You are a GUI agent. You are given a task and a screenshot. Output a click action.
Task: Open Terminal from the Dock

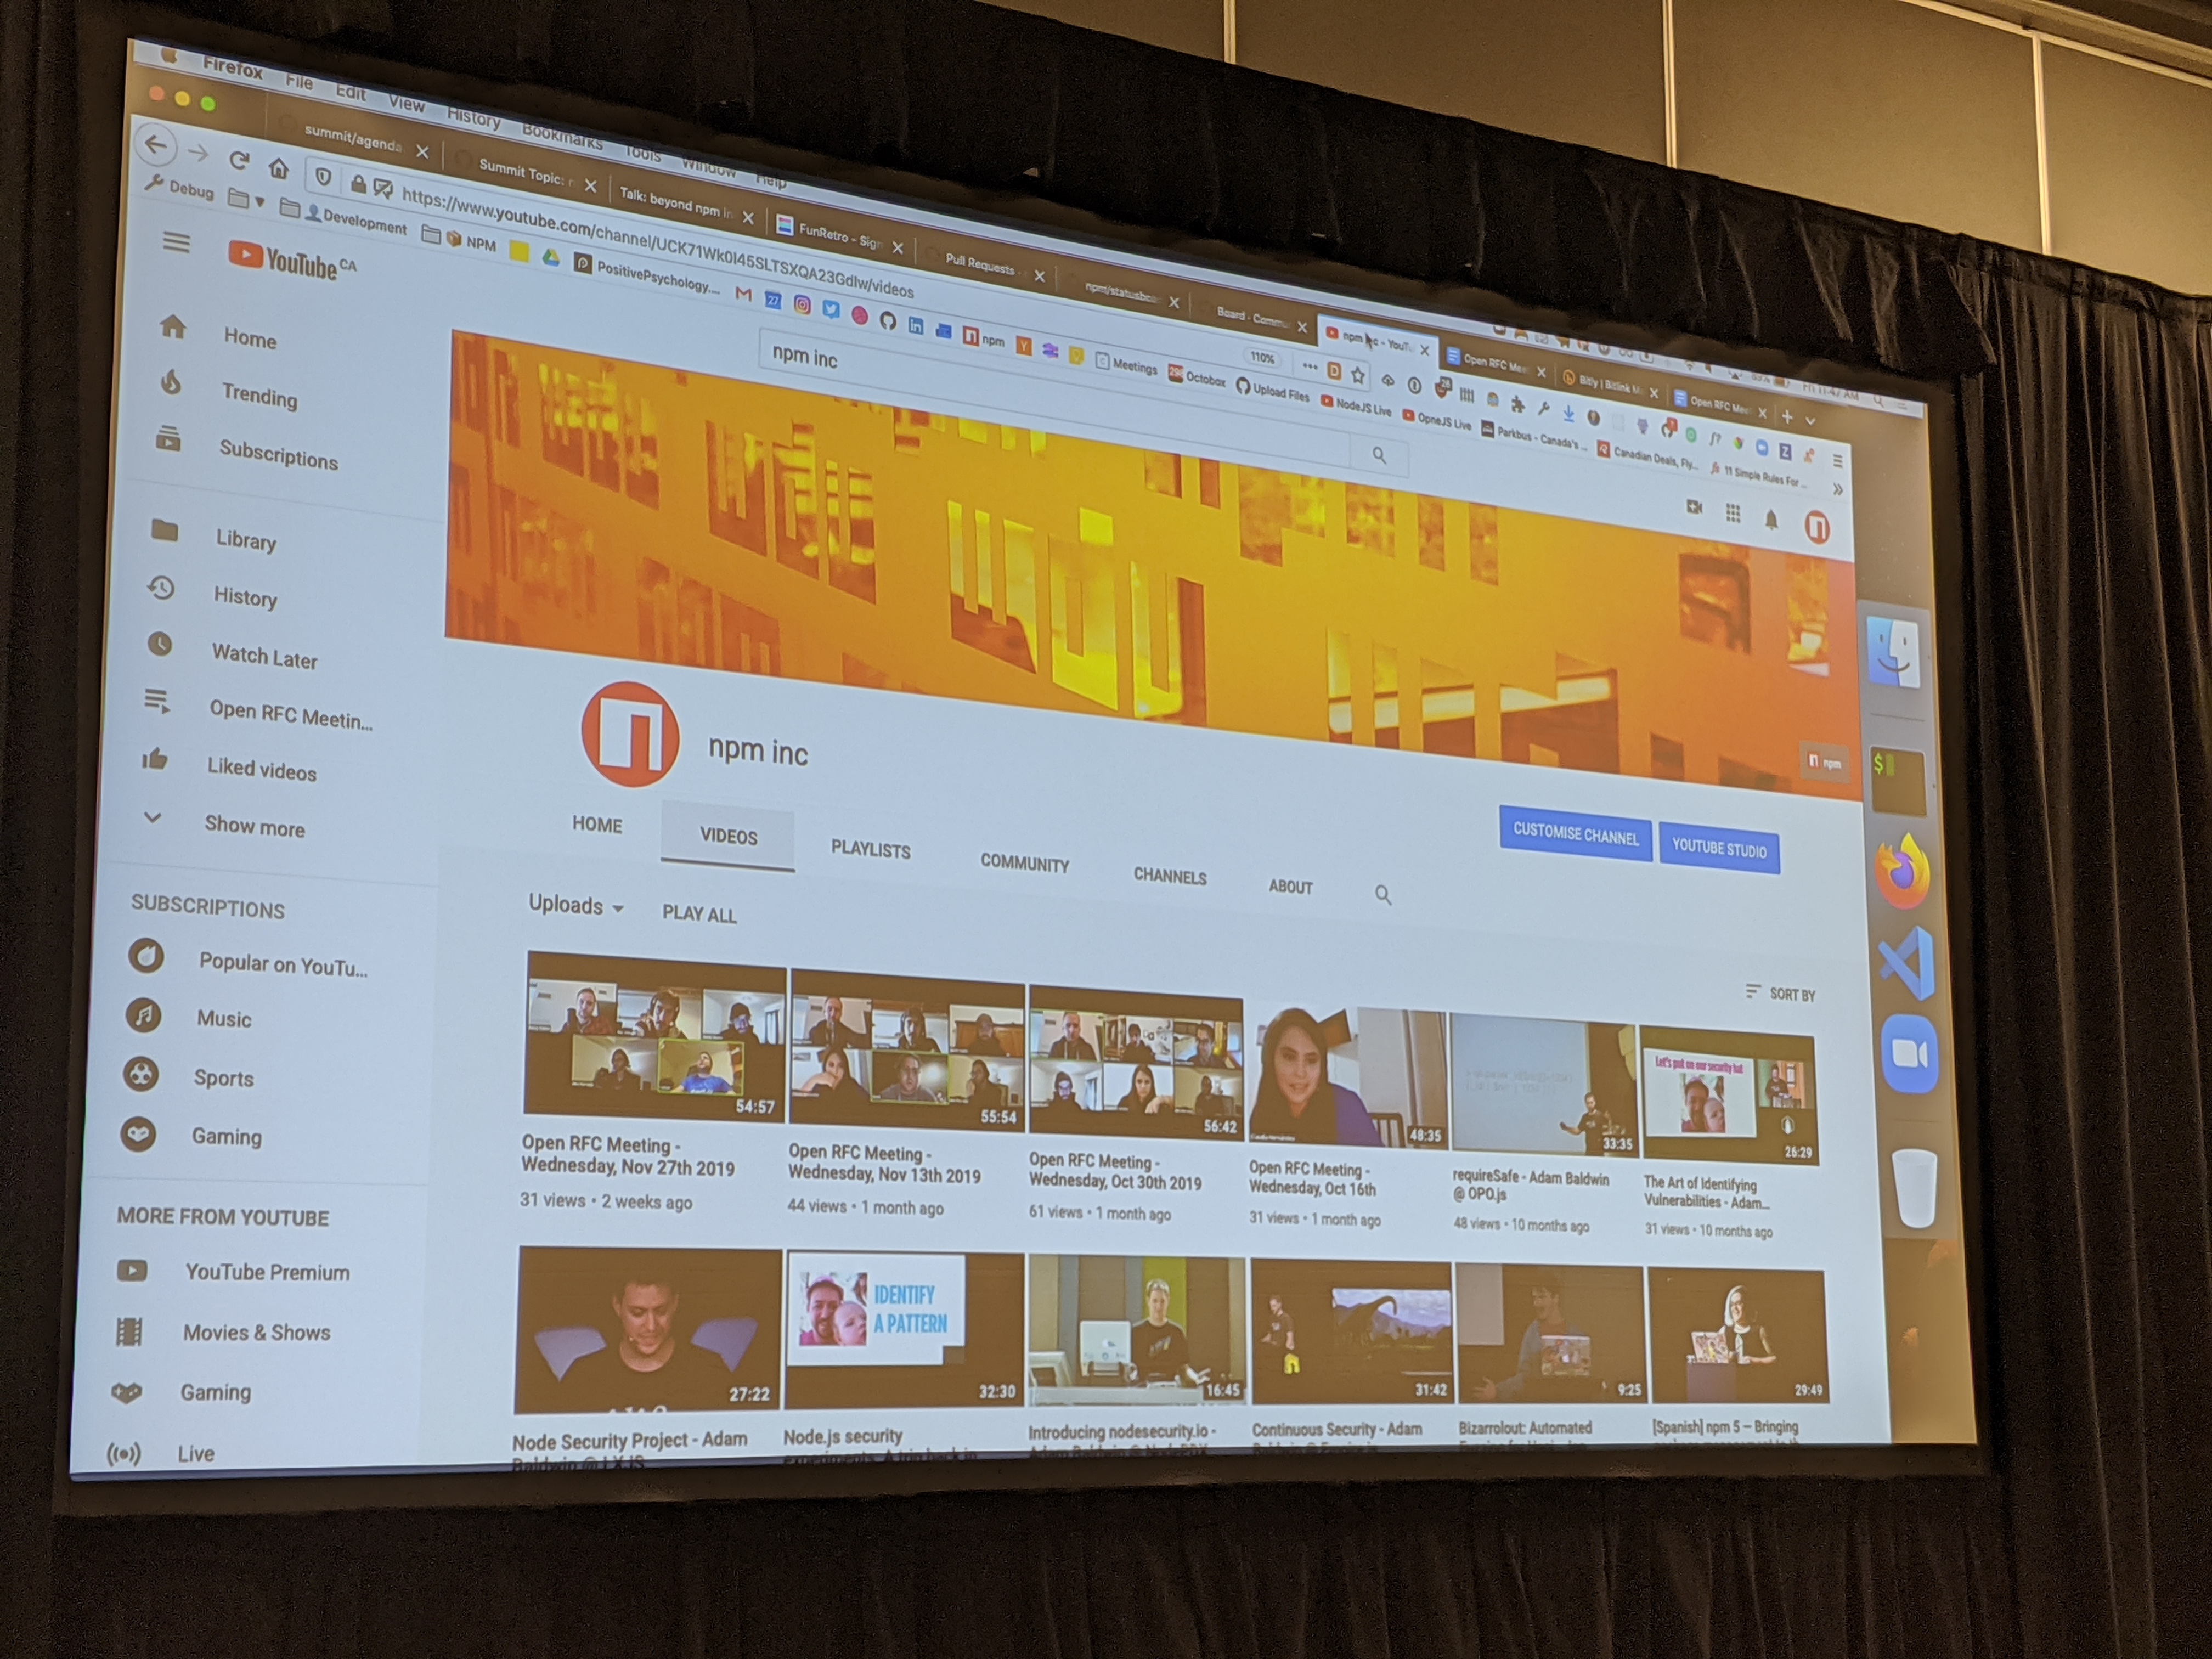1898,781
